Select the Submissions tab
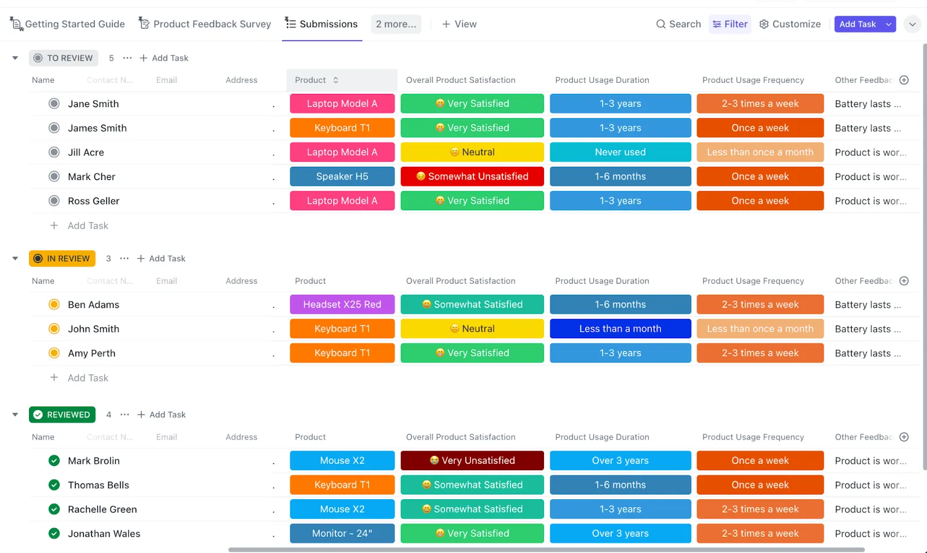This screenshot has height=553, width=927. 322,24
